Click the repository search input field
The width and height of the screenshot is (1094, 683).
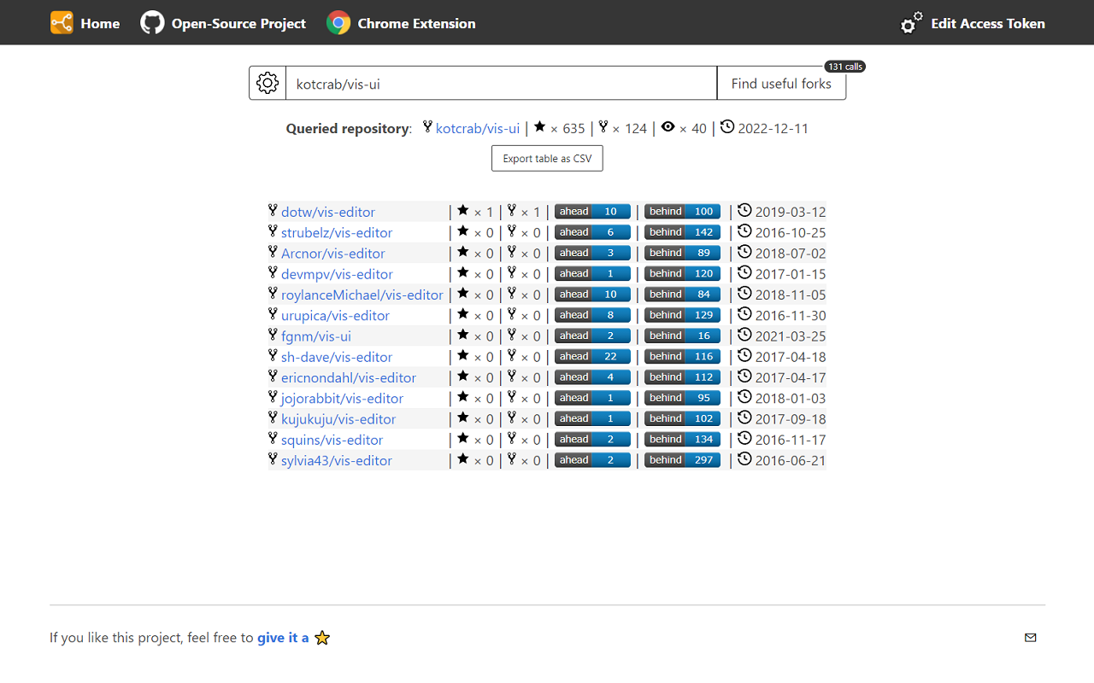501,84
